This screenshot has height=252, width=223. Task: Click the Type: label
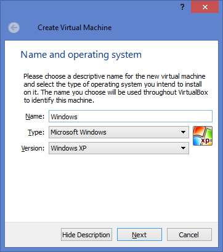(36, 132)
